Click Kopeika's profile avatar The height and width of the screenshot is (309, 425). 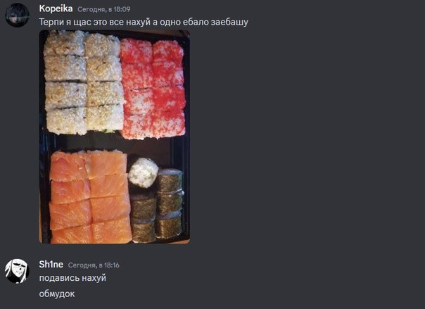pos(17,15)
